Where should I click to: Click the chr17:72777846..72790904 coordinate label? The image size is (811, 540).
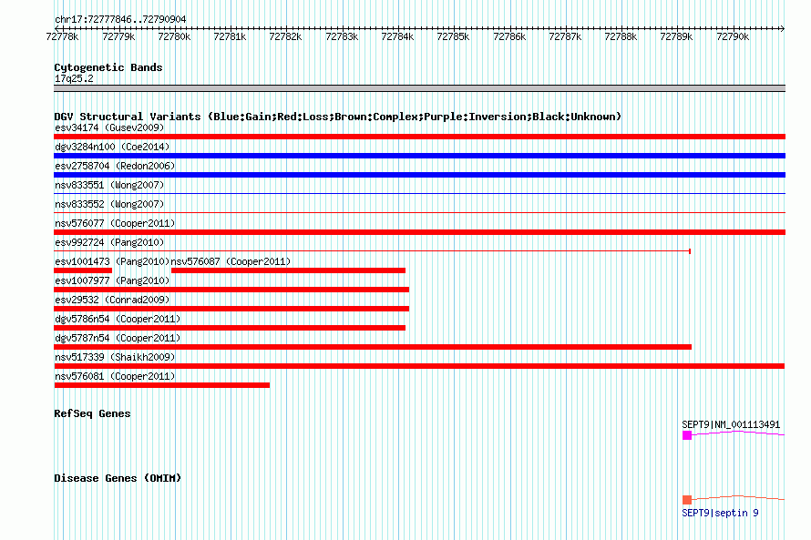click(x=120, y=19)
